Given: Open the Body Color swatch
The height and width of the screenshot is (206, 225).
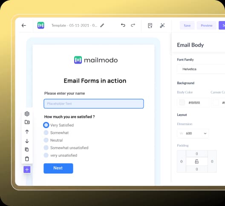Looking at the screenshot, I should 182,103.
